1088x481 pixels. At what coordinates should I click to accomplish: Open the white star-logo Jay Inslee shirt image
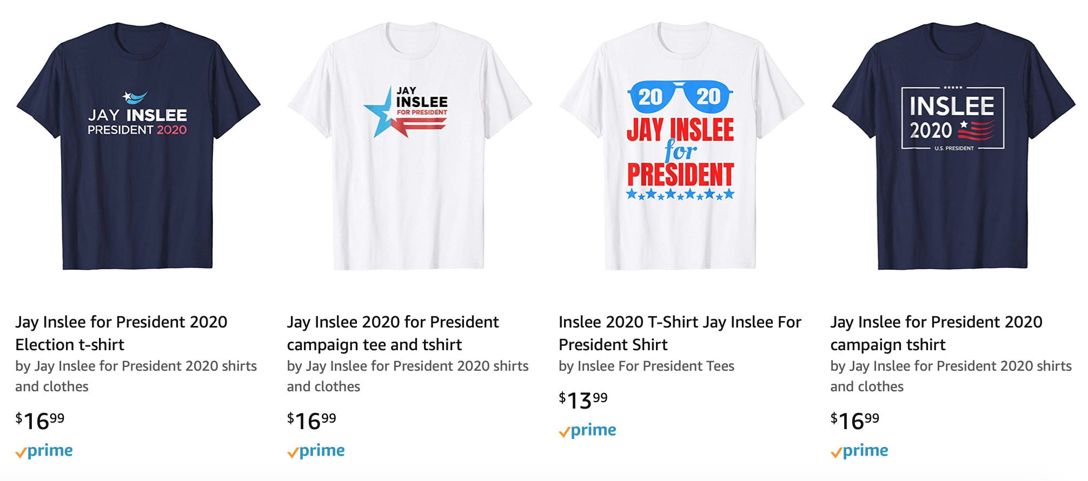coord(409,146)
